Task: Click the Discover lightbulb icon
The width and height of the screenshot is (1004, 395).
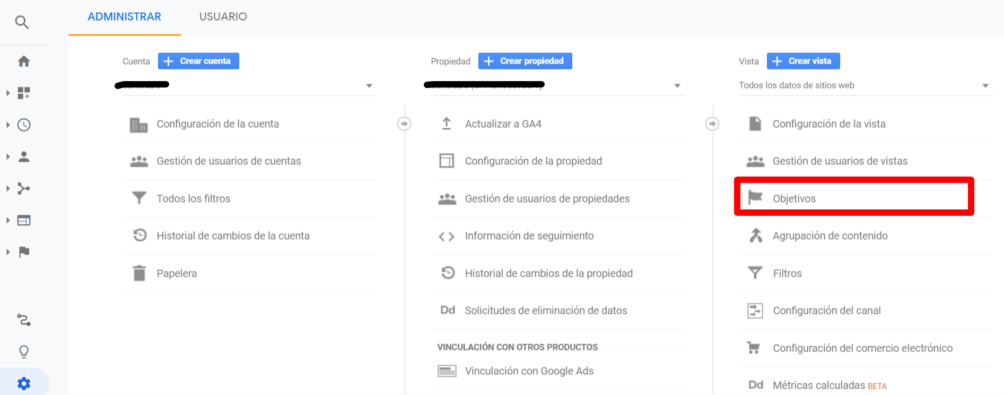Action: 24,352
